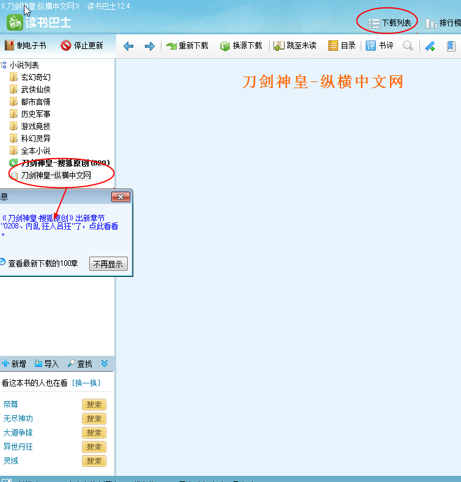Click 换源下载 to switch download source
Screen dimensions: 461x482
(x=241, y=46)
